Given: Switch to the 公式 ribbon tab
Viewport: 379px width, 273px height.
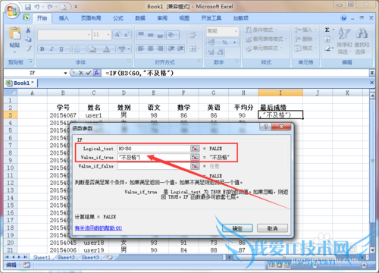Looking at the screenshot, I should [x=118, y=18].
